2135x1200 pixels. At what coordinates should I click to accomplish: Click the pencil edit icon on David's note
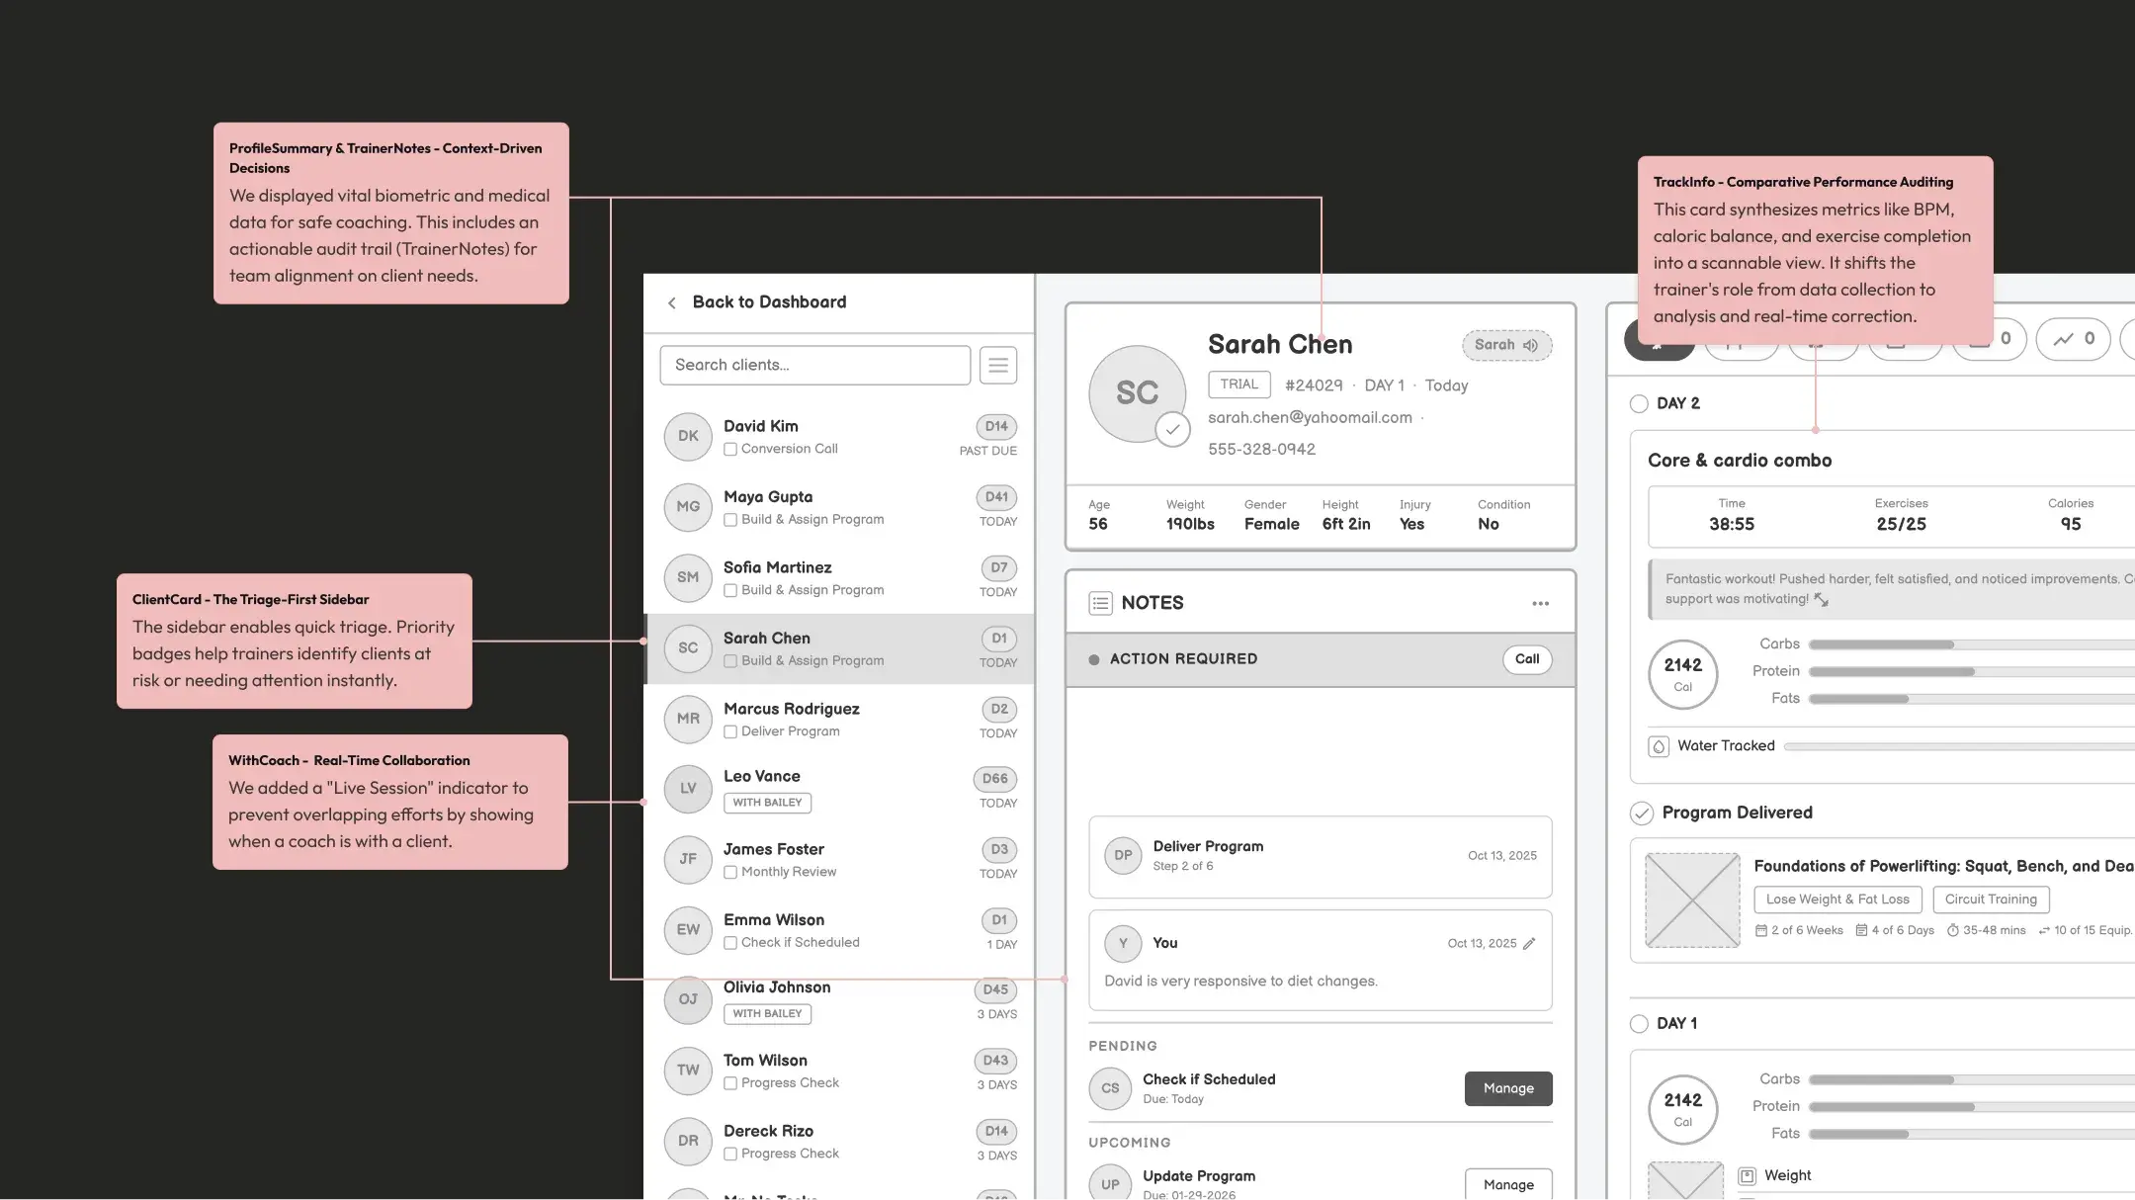click(x=1530, y=943)
